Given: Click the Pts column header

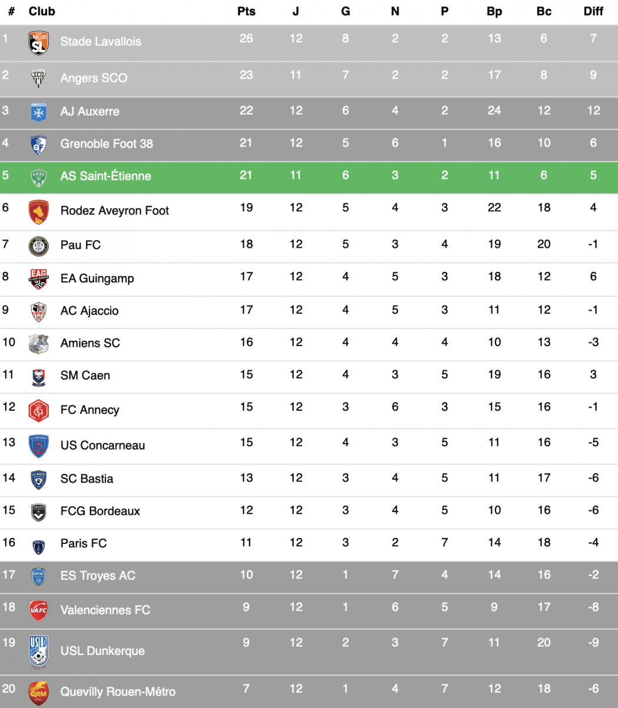Looking at the screenshot, I should (246, 11).
